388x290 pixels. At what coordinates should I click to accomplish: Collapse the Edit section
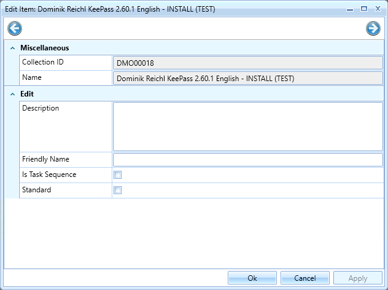point(12,94)
